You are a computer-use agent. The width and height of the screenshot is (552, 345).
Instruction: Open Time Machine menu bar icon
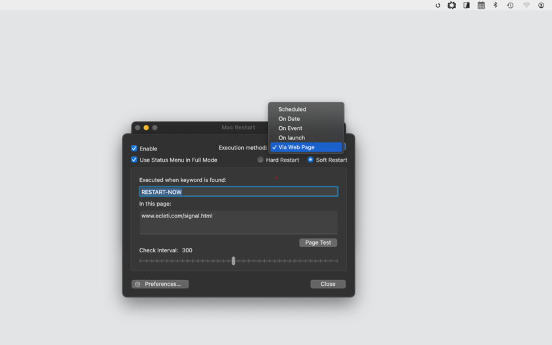[510, 5]
